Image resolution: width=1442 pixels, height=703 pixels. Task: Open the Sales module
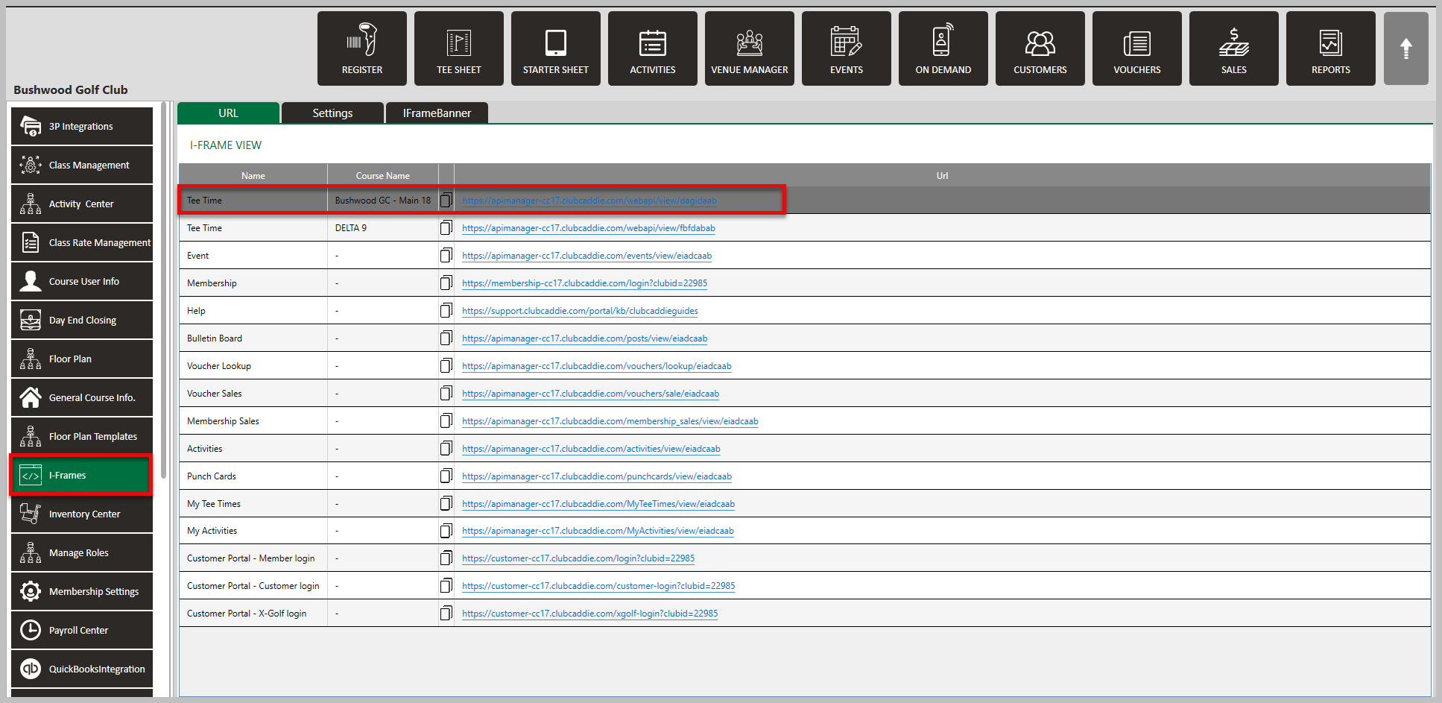(1234, 48)
